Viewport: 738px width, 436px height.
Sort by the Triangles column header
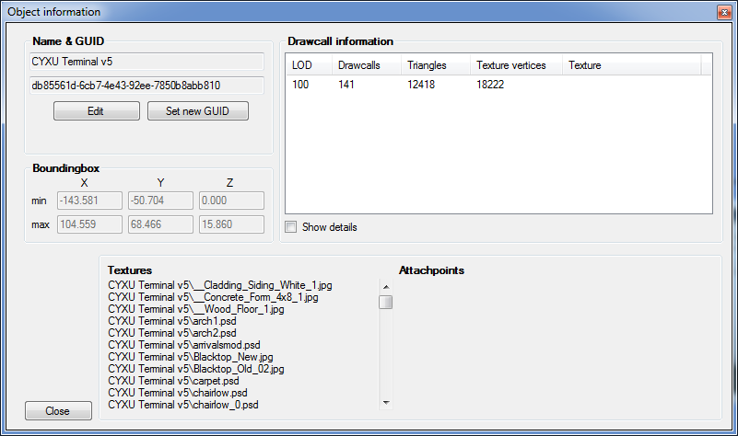pos(436,65)
